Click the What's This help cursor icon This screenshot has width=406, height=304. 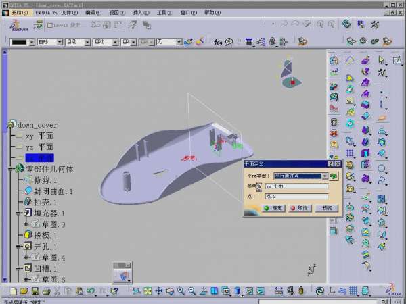coord(115,291)
